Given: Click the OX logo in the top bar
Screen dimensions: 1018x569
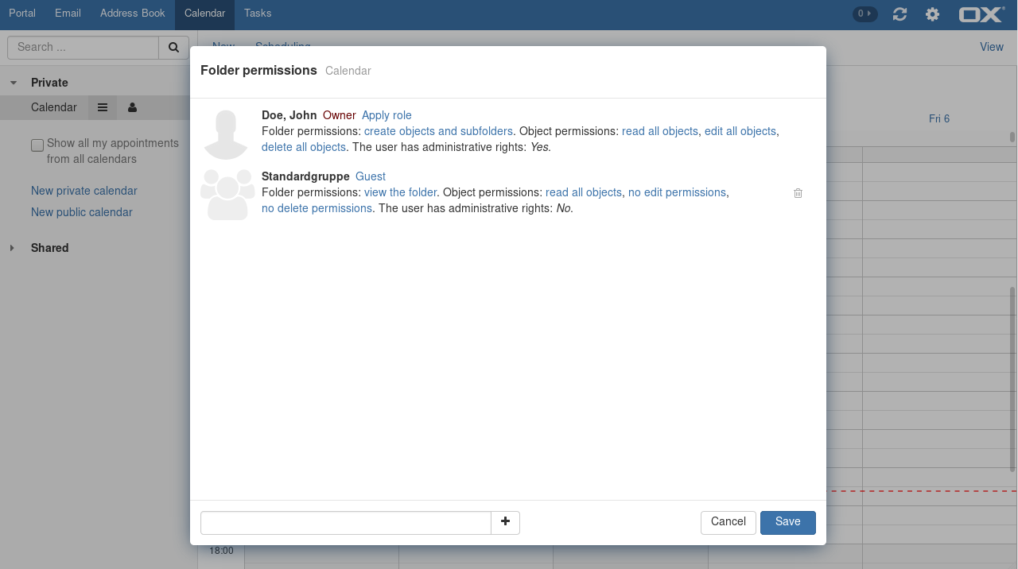Looking at the screenshot, I should tap(981, 14).
